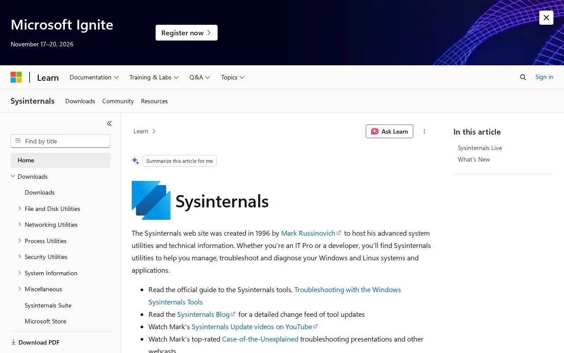Click the filter icon in Find by title

[x=18, y=141]
